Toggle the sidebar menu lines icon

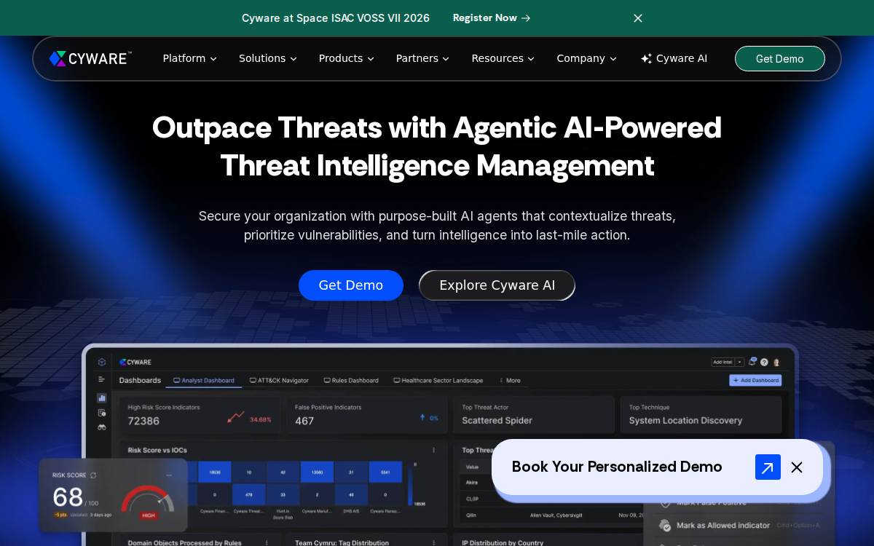pos(102,379)
